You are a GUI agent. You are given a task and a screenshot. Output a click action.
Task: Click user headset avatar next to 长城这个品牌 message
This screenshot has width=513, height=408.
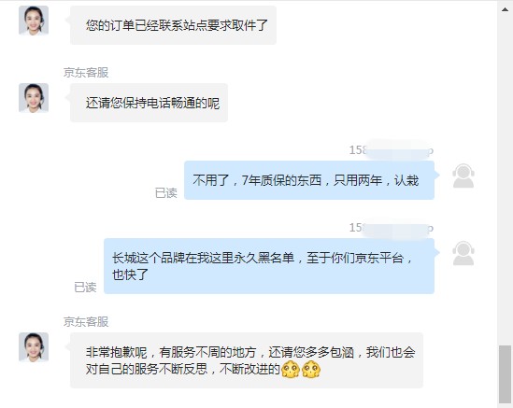tap(463, 253)
